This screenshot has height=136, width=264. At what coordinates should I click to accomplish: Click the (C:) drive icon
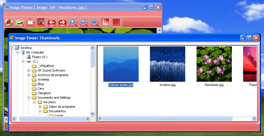[29, 62]
